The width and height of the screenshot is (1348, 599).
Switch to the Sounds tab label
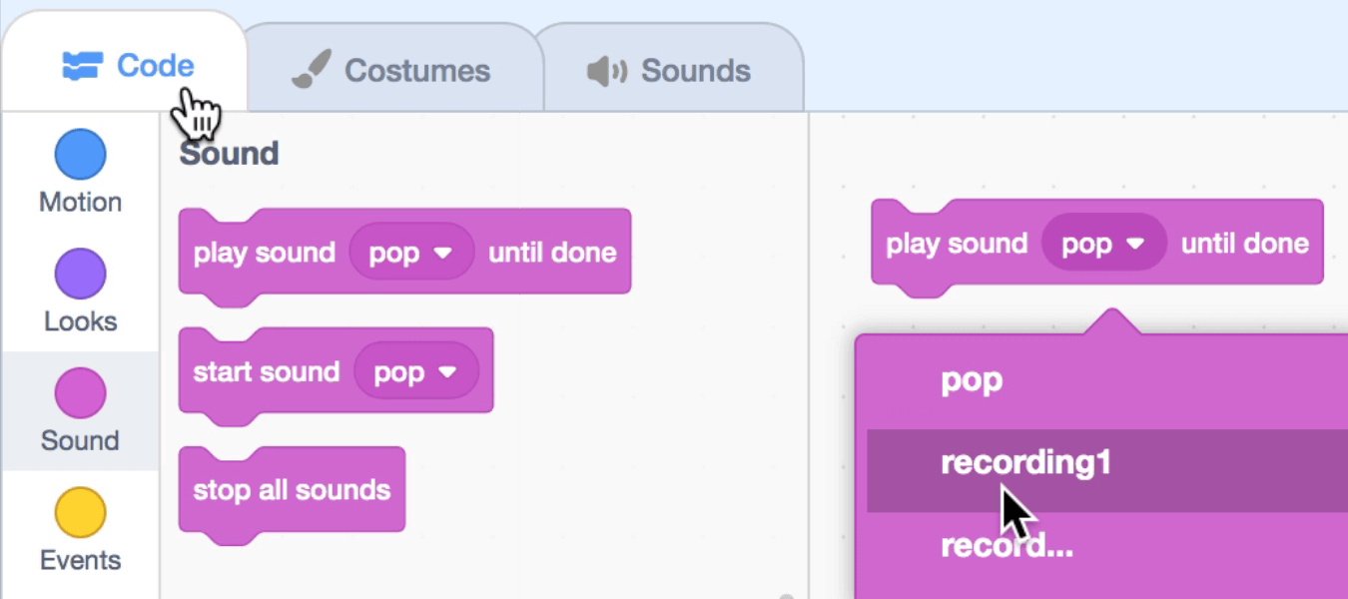click(x=695, y=71)
